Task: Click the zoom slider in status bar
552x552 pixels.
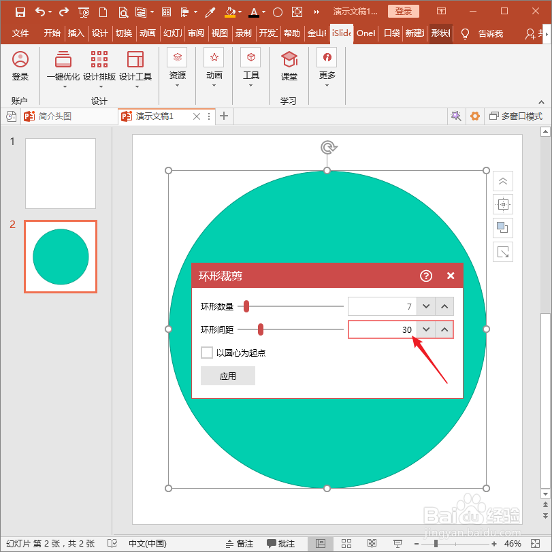Action: click(436, 544)
